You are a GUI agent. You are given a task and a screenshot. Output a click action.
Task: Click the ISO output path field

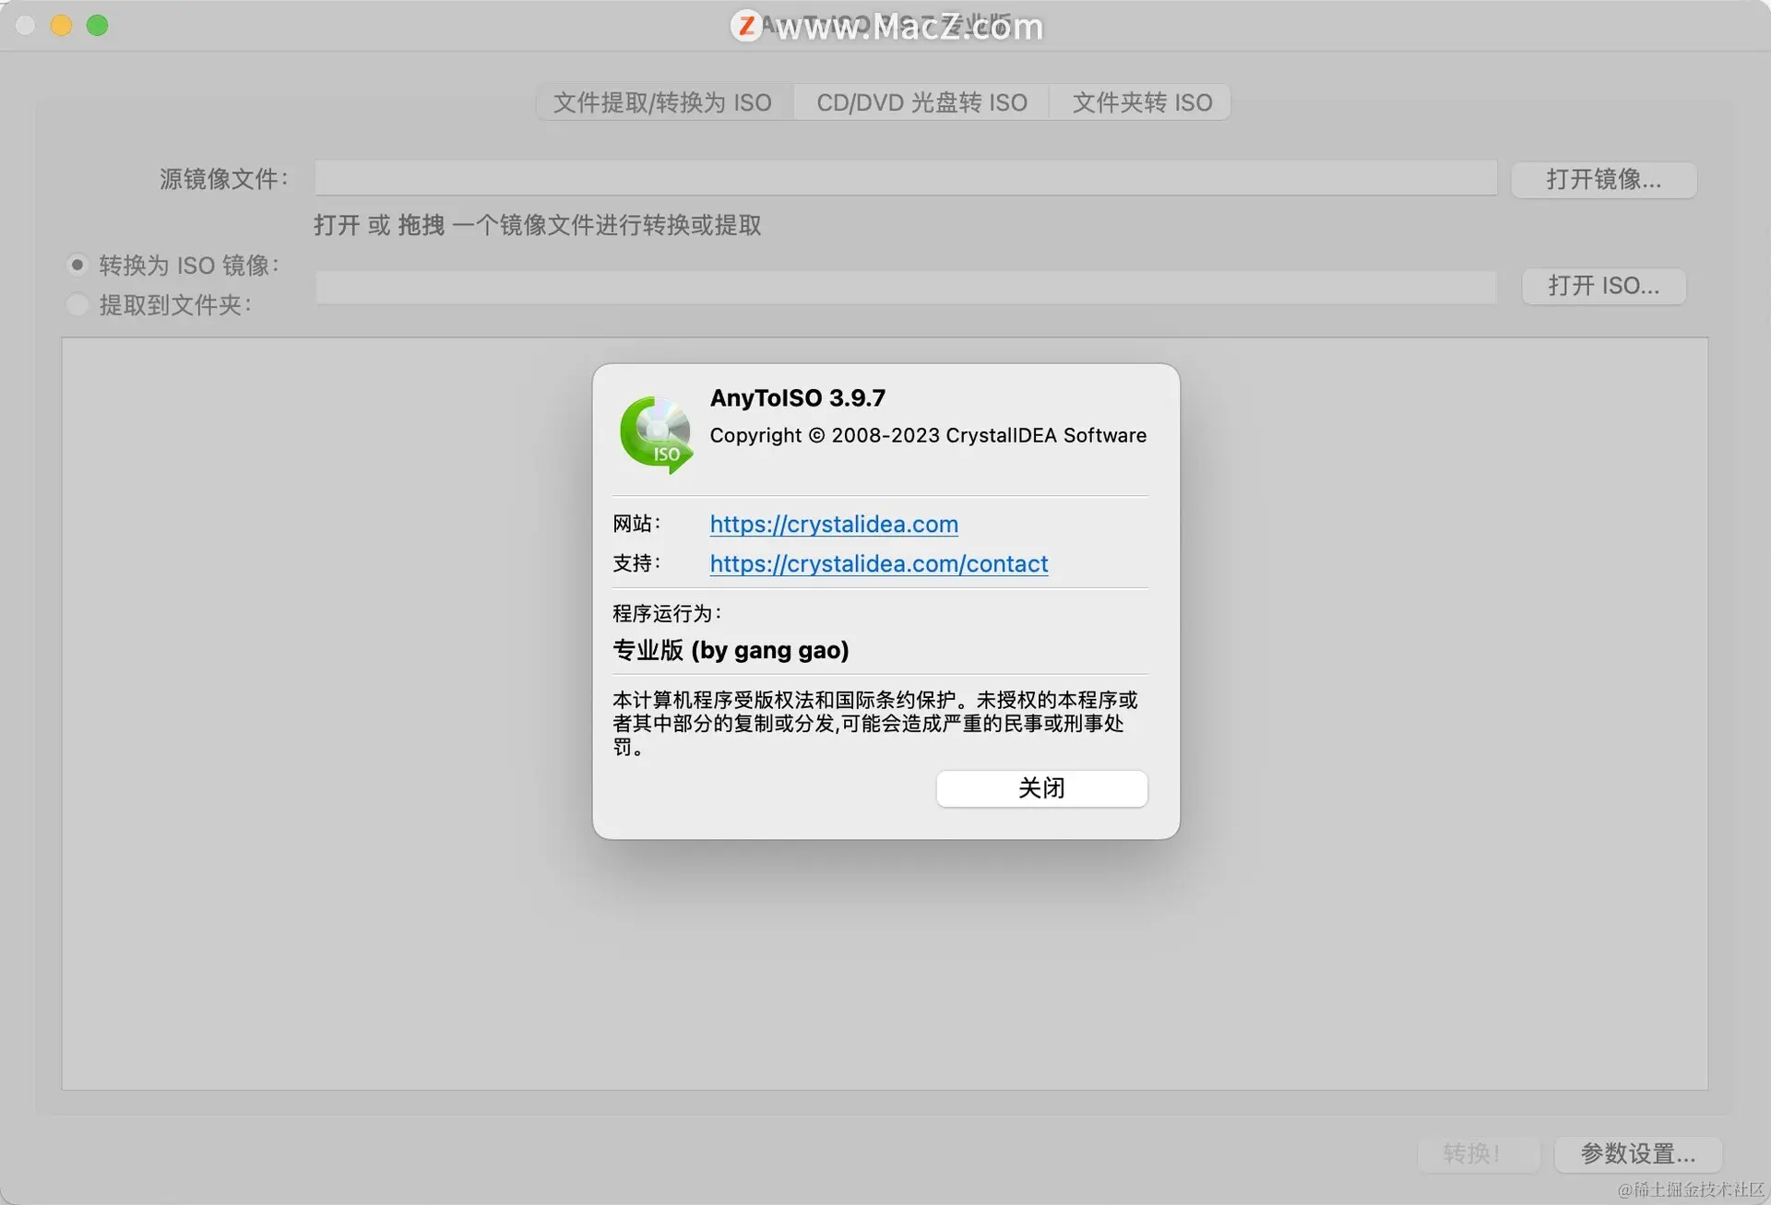coord(904,287)
